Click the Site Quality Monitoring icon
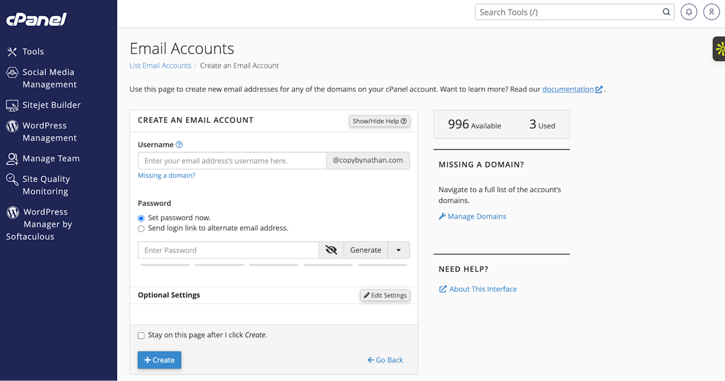 12,179
